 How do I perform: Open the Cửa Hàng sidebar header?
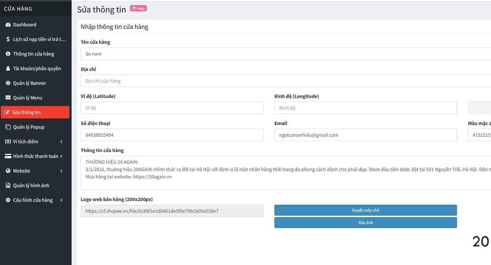point(18,8)
